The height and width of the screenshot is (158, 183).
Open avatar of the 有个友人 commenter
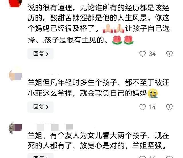tap(15, 128)
